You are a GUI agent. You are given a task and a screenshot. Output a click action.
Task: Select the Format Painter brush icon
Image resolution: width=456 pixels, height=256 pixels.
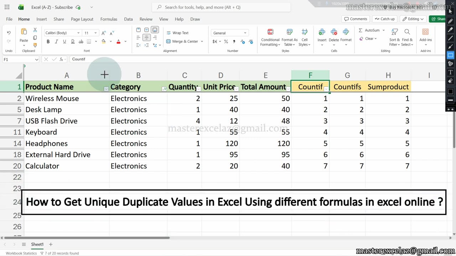click(x=35, y=45)
